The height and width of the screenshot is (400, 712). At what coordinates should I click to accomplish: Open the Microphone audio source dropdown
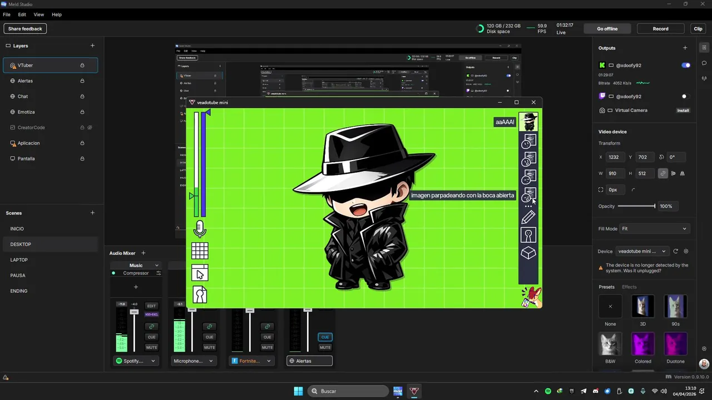pos(194,361)
